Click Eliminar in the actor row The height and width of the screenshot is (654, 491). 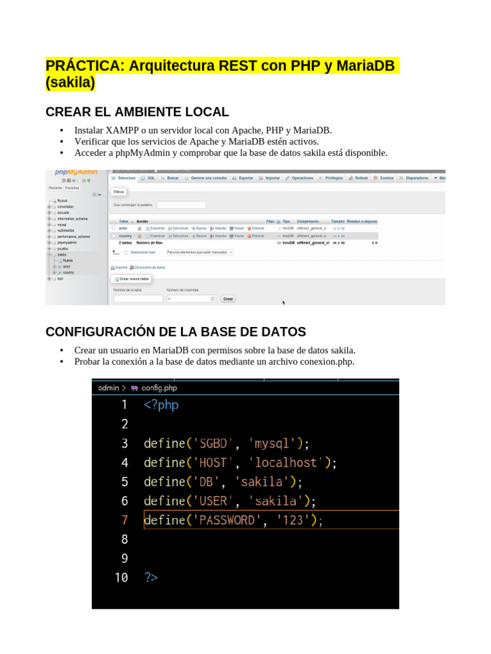click(256, 229)
